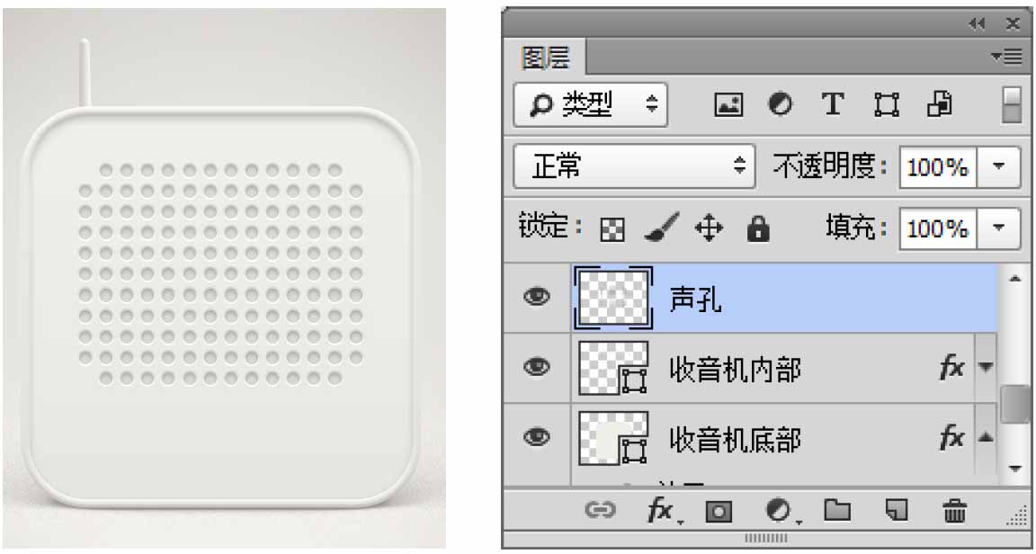Filter layers by smart object icon
Image resolution: width=1036 pixels, height=554 pixels.
939,104
